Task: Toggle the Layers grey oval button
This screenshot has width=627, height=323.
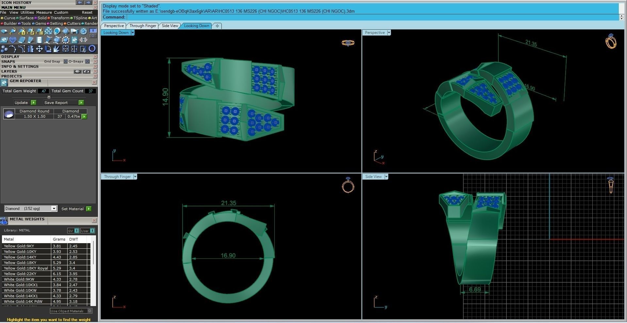Action: coord(77,71)
